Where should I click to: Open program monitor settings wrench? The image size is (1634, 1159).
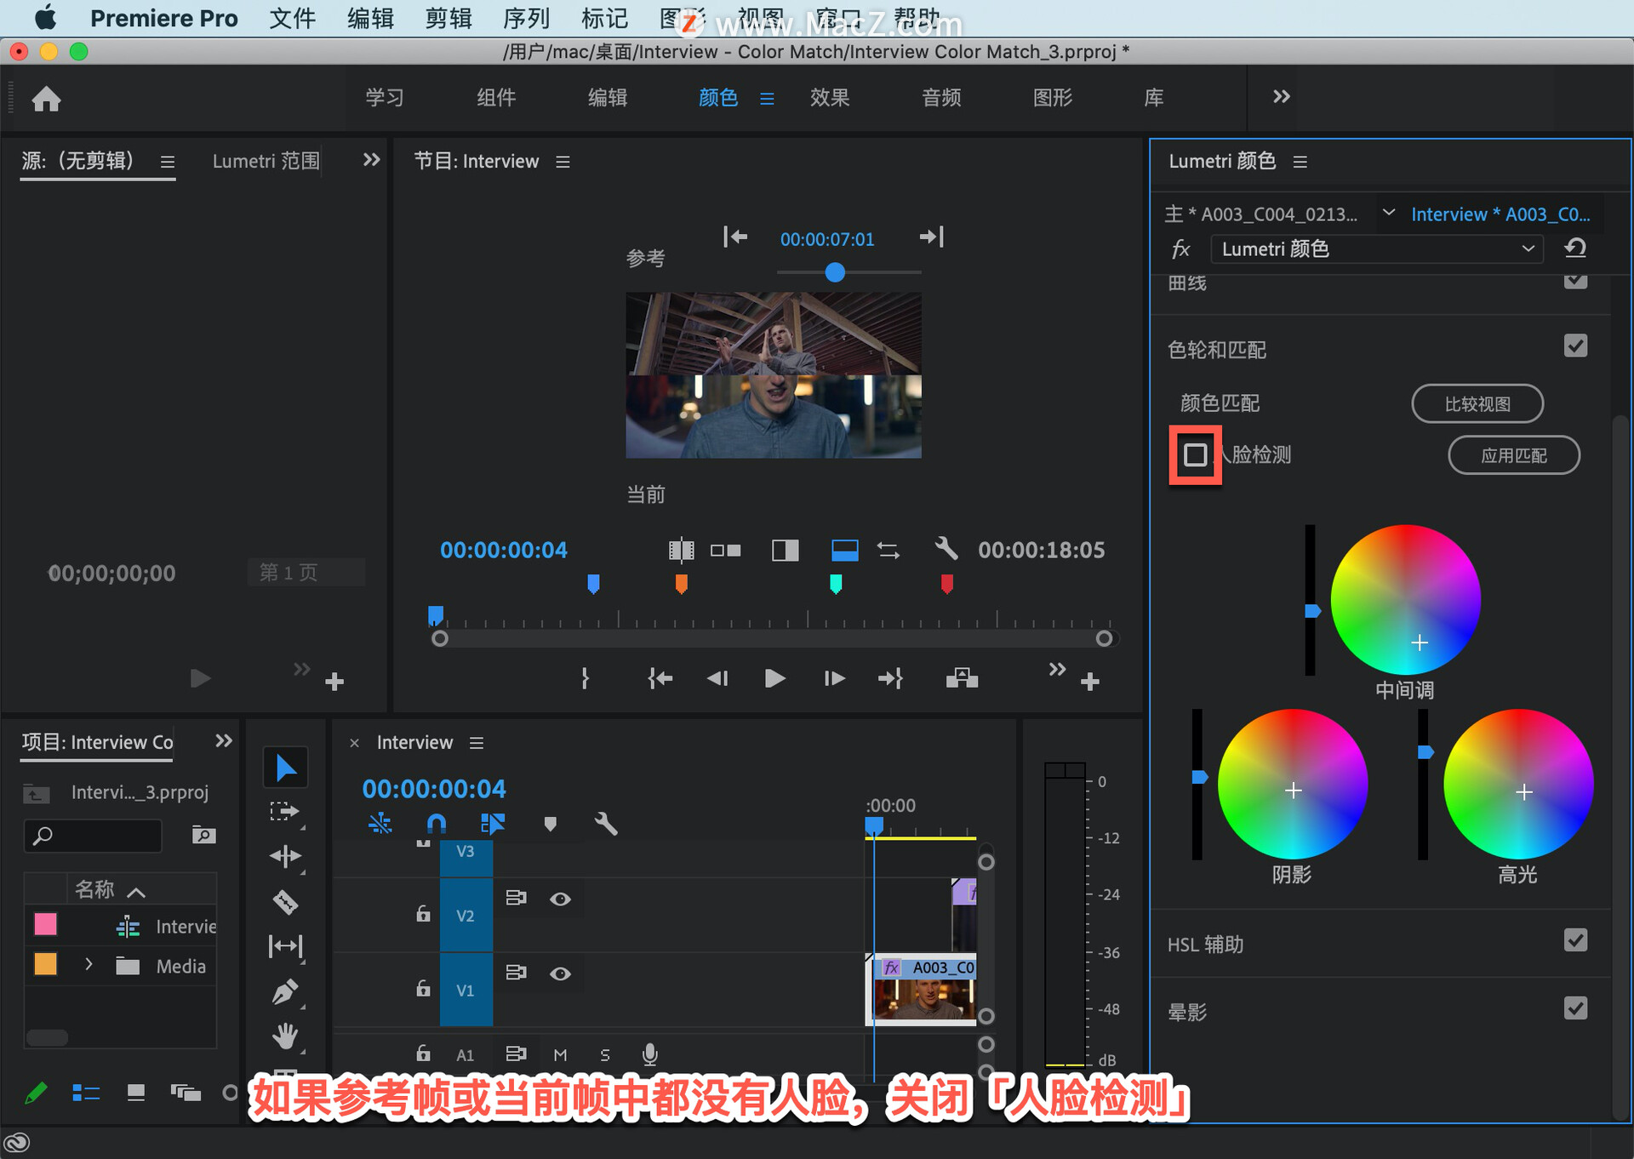pos(946,549)
